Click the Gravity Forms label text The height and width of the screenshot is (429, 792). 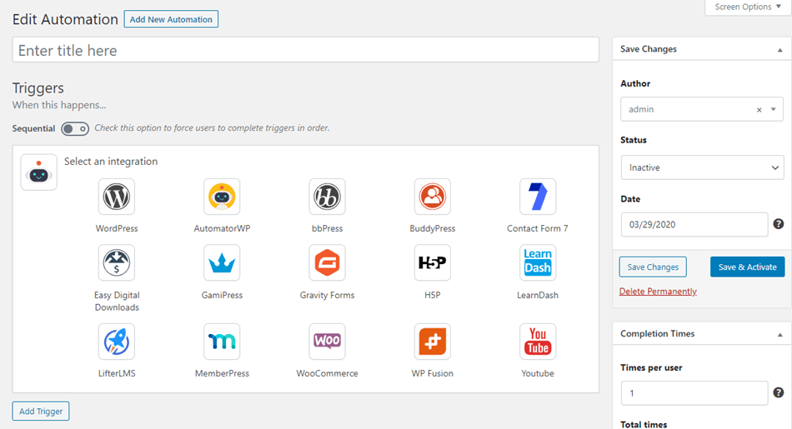tap(328, 295)
